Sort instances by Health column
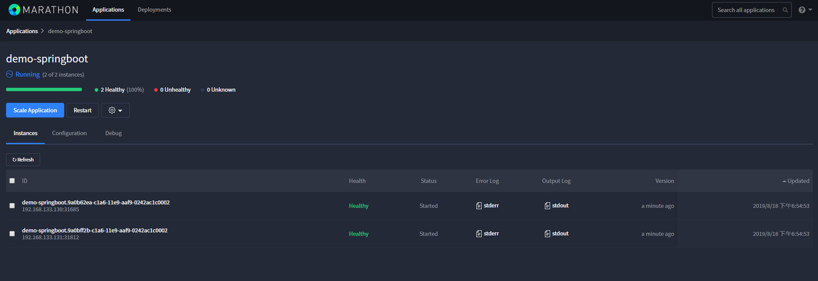The image size is (818, 281). coord(357,181)
